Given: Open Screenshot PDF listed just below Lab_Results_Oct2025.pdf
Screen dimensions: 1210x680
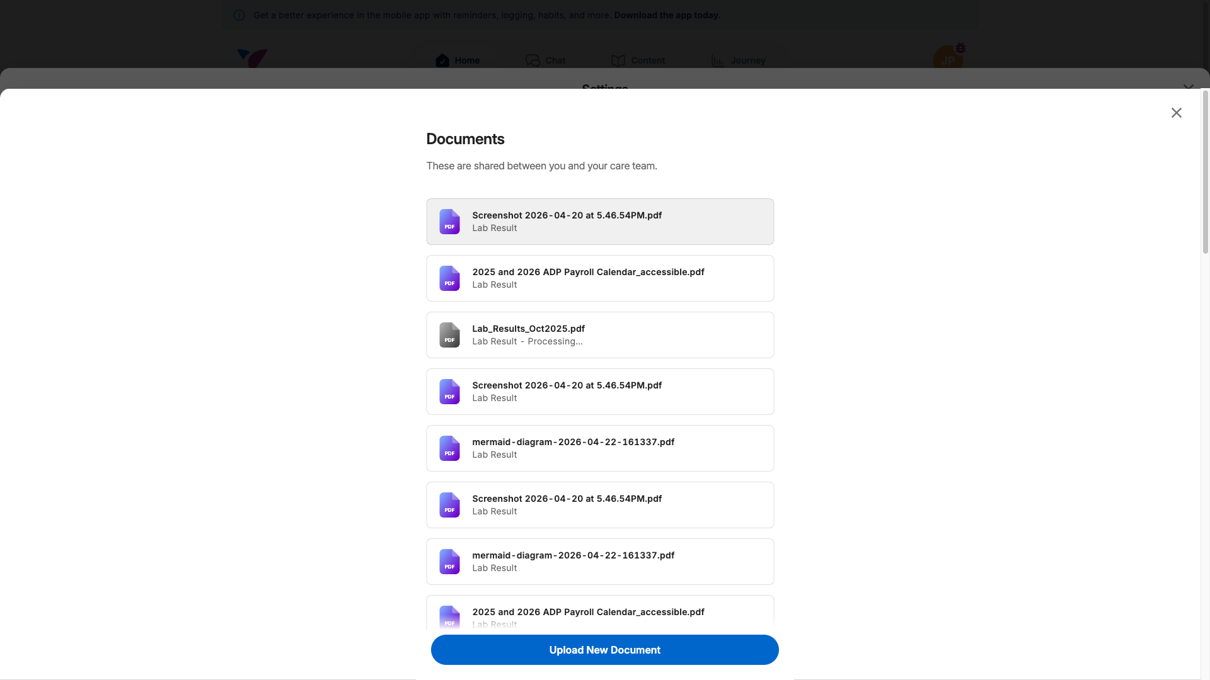Looking at the screenshot, I should pyautogui.click(x=600, y=392).
